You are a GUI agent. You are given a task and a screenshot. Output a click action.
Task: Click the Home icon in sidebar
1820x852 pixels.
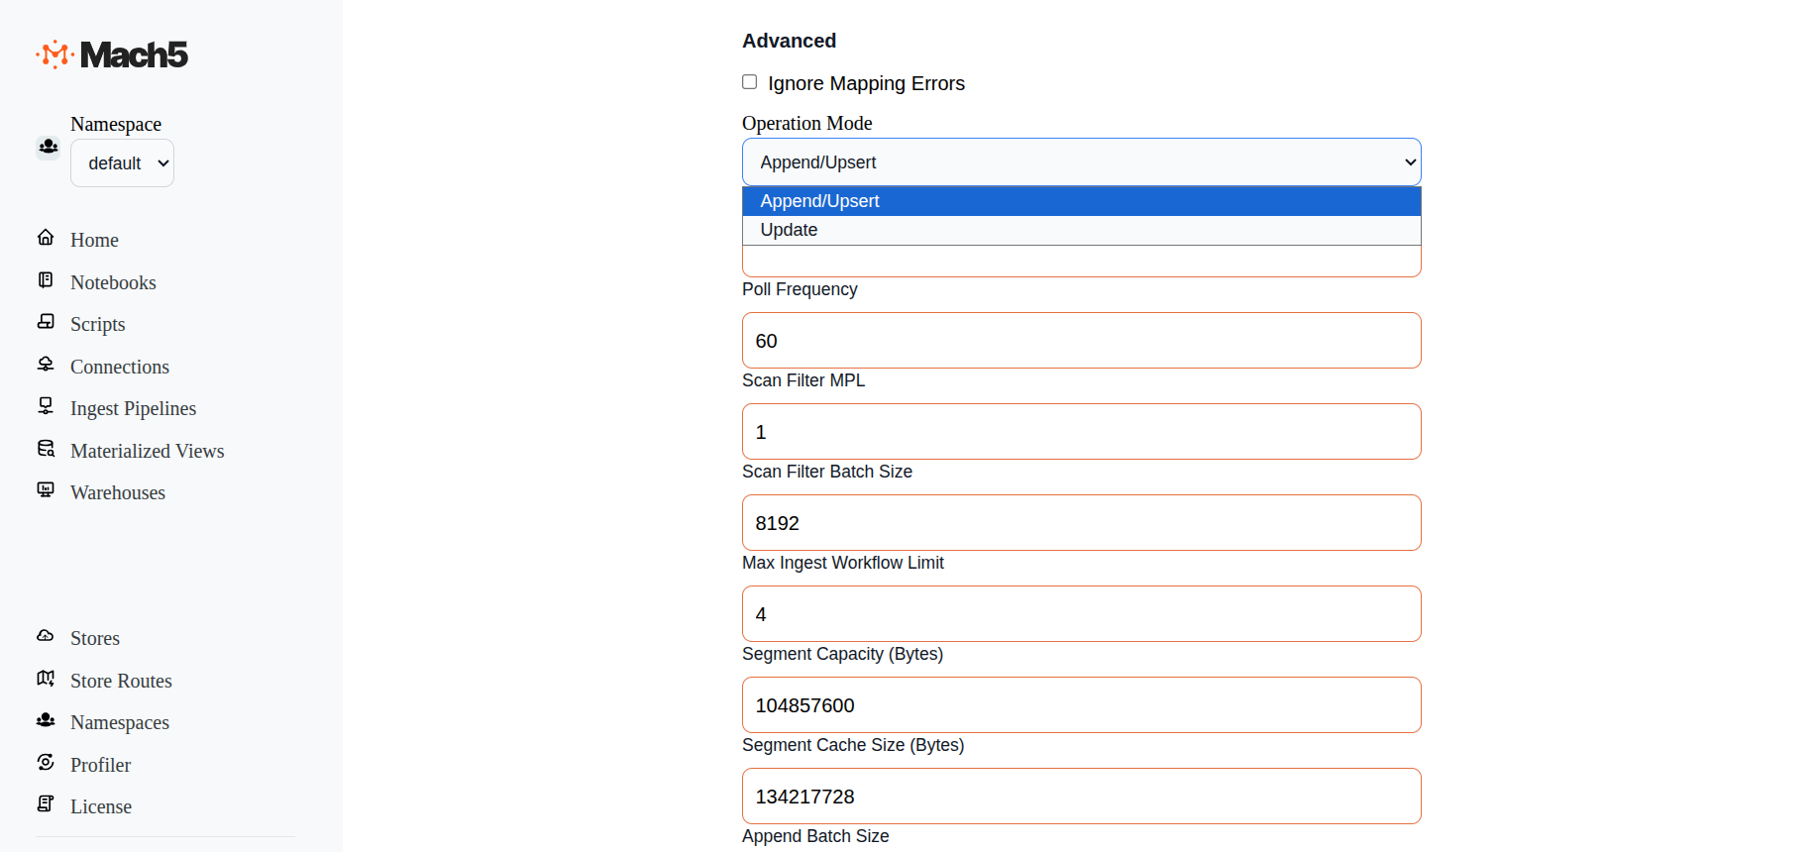coord(46,238)
